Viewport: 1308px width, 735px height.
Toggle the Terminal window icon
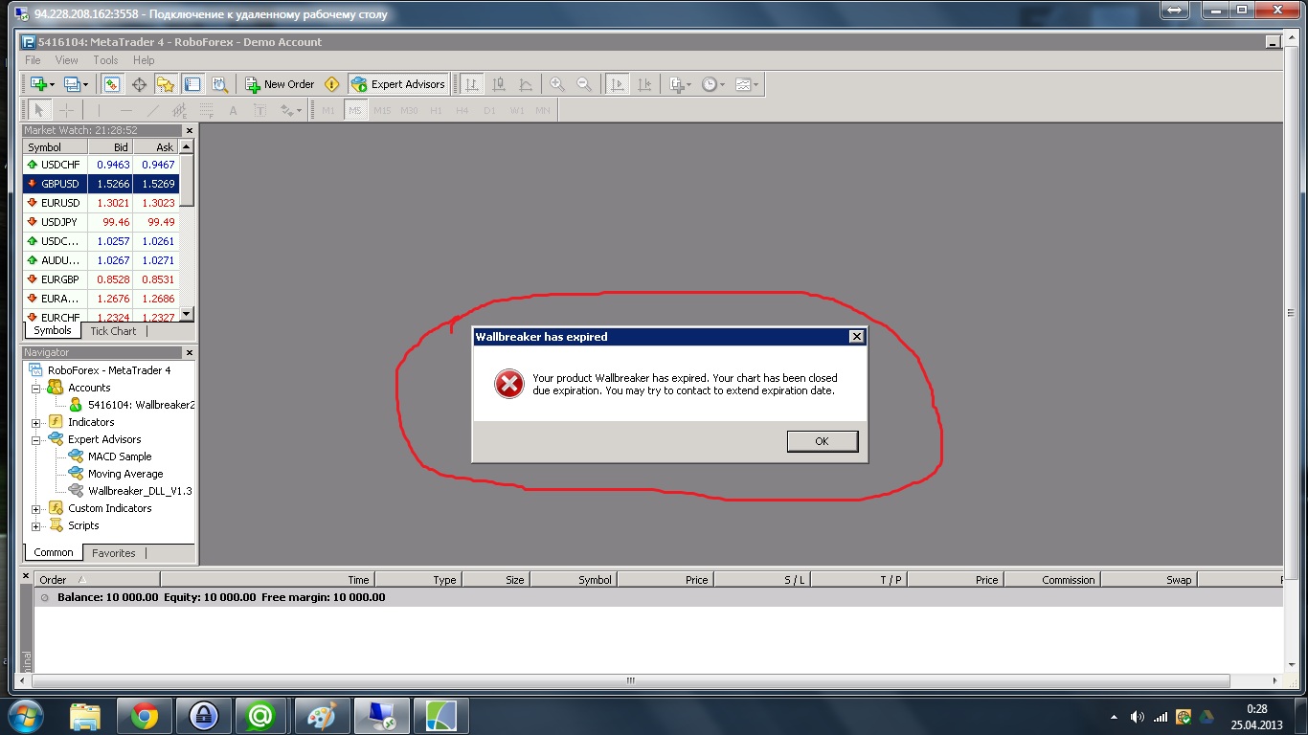(x=192, y=84)
